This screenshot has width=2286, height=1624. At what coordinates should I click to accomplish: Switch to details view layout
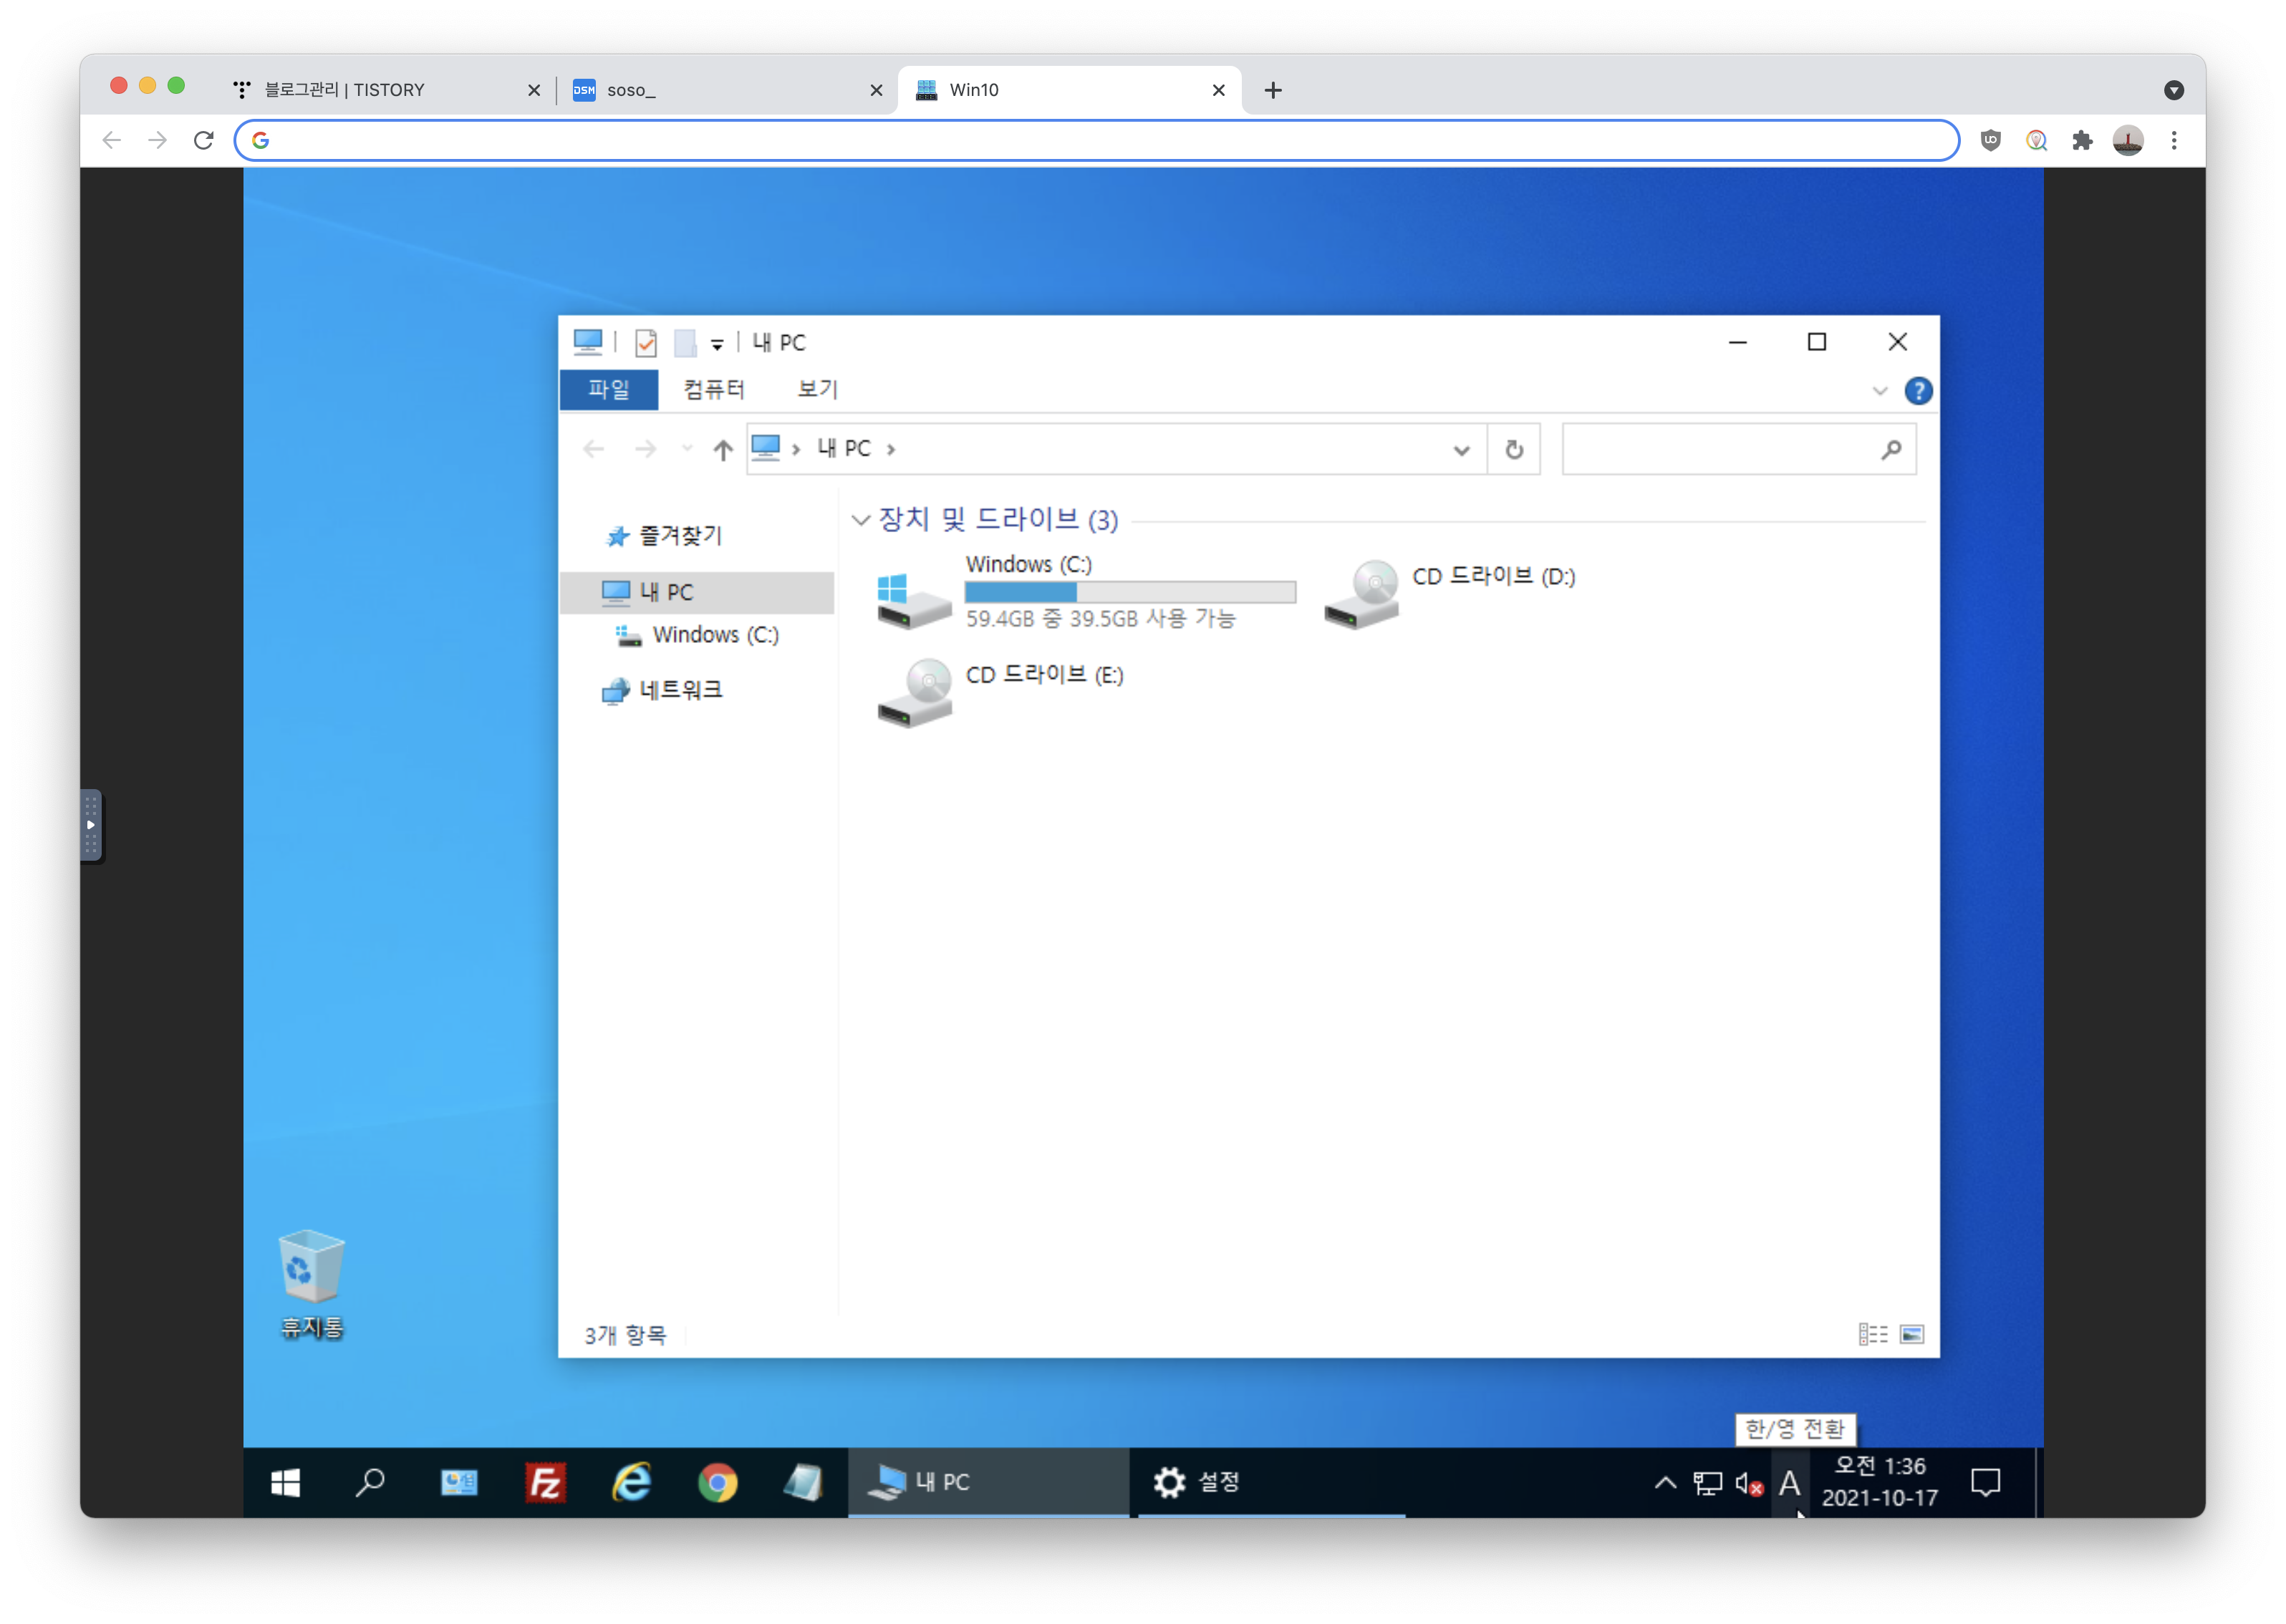click(x=1873, y=1334)
